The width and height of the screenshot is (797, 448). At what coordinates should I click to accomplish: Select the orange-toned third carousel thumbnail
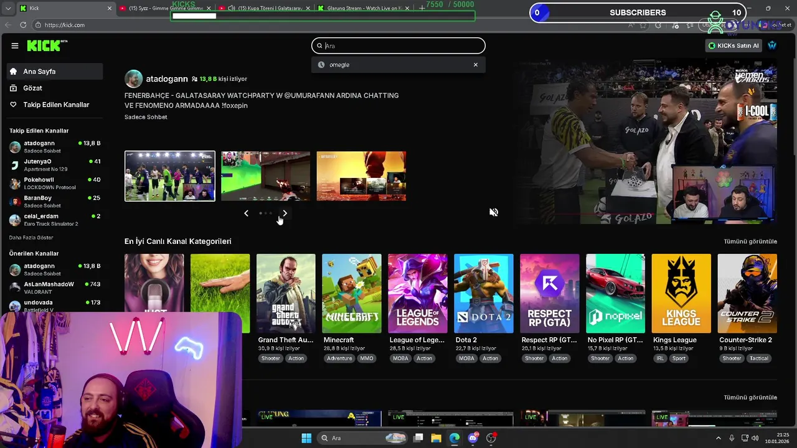361,176
